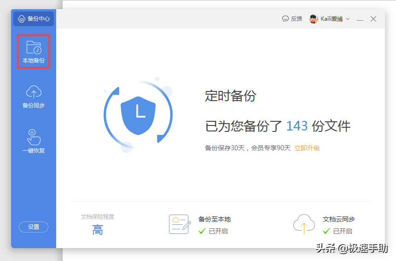
Task: Click the 文档云同步 label
Action: pyautogui.click(x=338, y=219)
